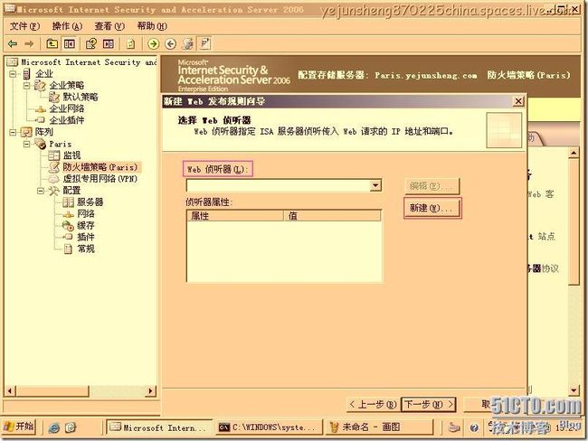Click the action pane toggle toolbar icon

pos(109,44)
